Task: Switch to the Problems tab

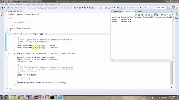Action: [116, 11]
